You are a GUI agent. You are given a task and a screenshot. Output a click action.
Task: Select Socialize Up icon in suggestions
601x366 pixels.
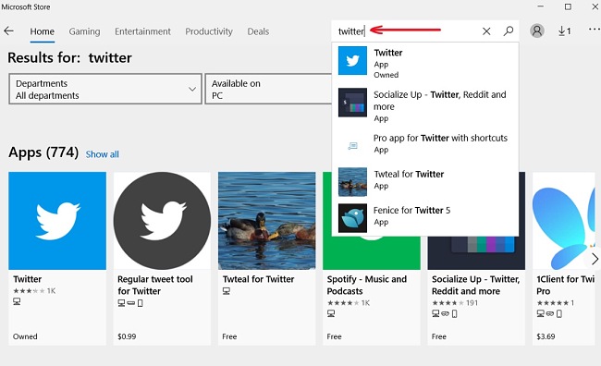tap(352, 103)
